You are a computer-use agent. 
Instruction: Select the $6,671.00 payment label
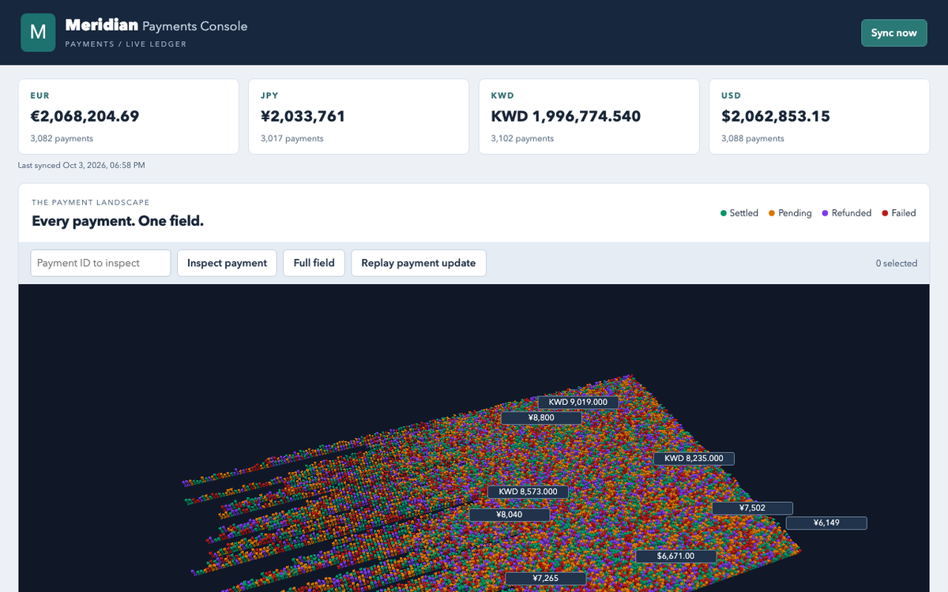[676, 556]
